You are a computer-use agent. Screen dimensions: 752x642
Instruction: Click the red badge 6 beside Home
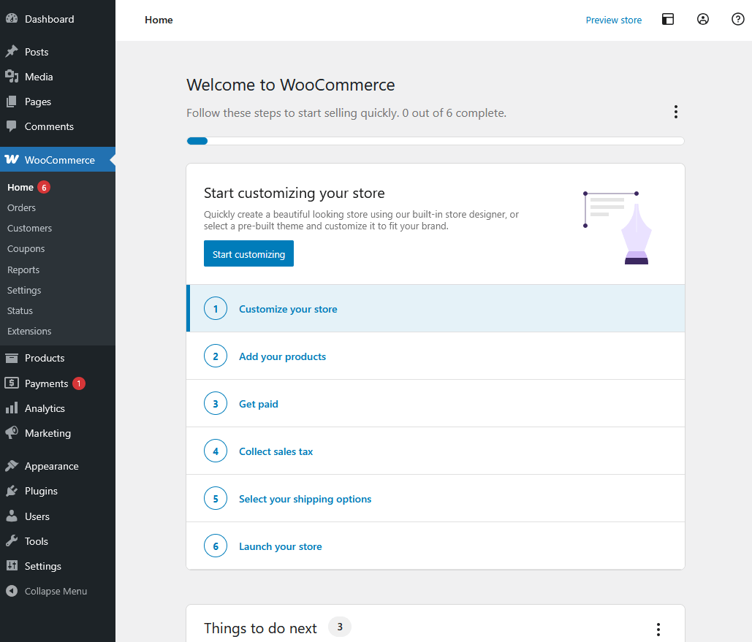(x=44, y=187)
